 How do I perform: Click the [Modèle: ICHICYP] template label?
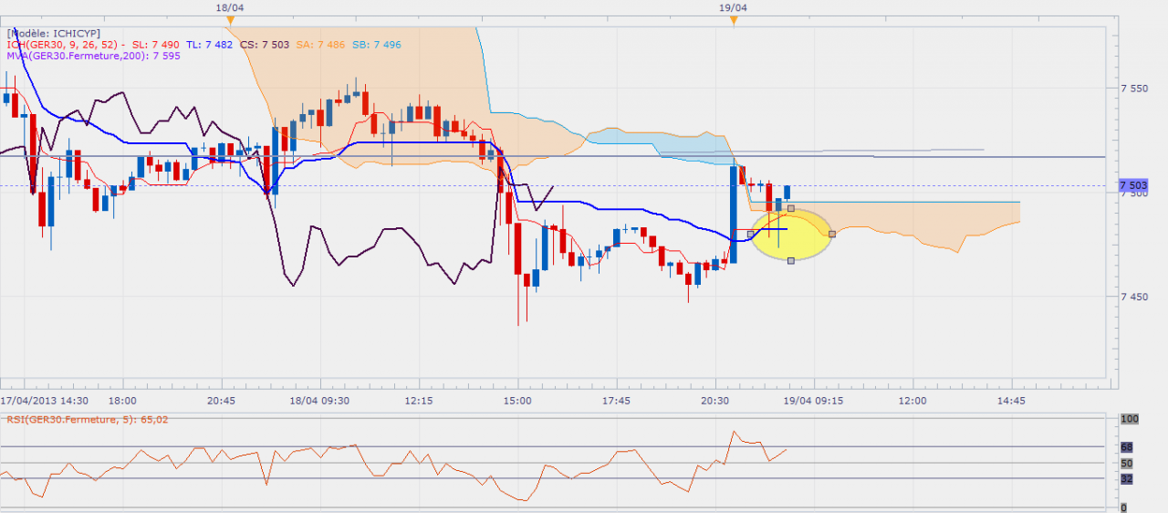coord(53,33)
